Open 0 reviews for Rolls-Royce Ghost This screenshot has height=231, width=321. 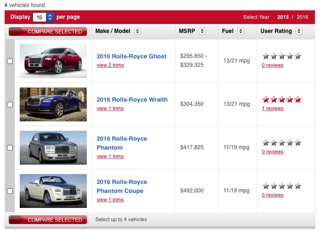click(273, 65)
